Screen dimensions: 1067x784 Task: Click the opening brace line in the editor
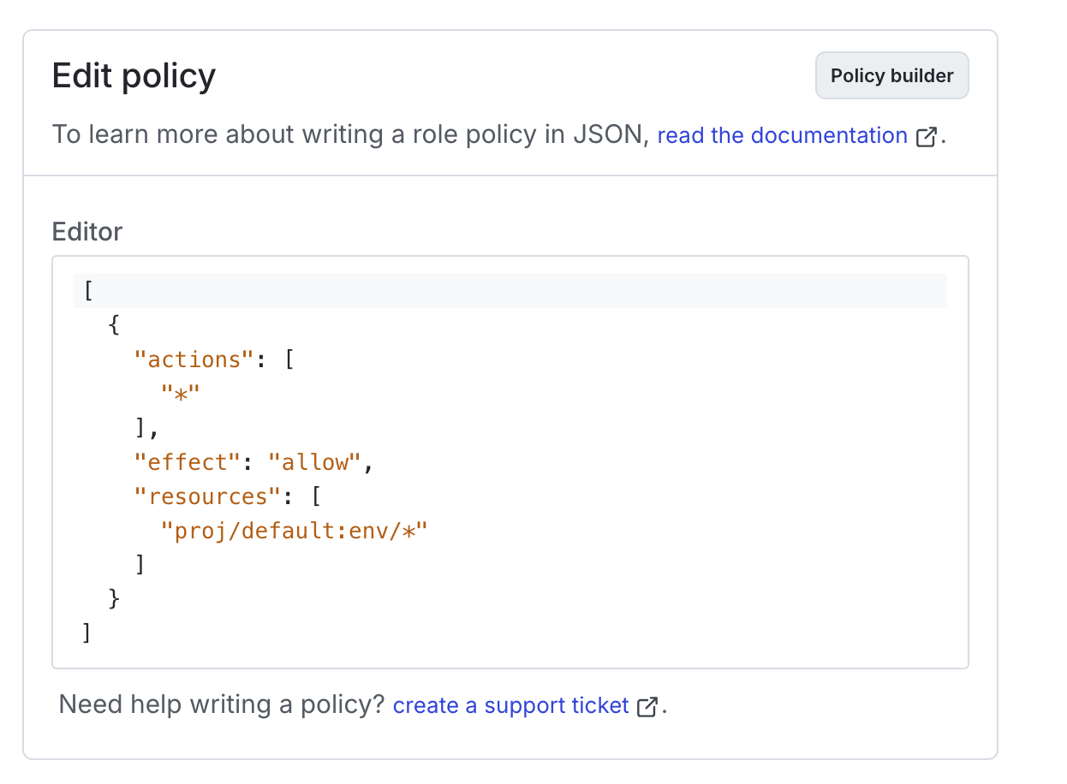pyautogui.click(x=115, y=324)
